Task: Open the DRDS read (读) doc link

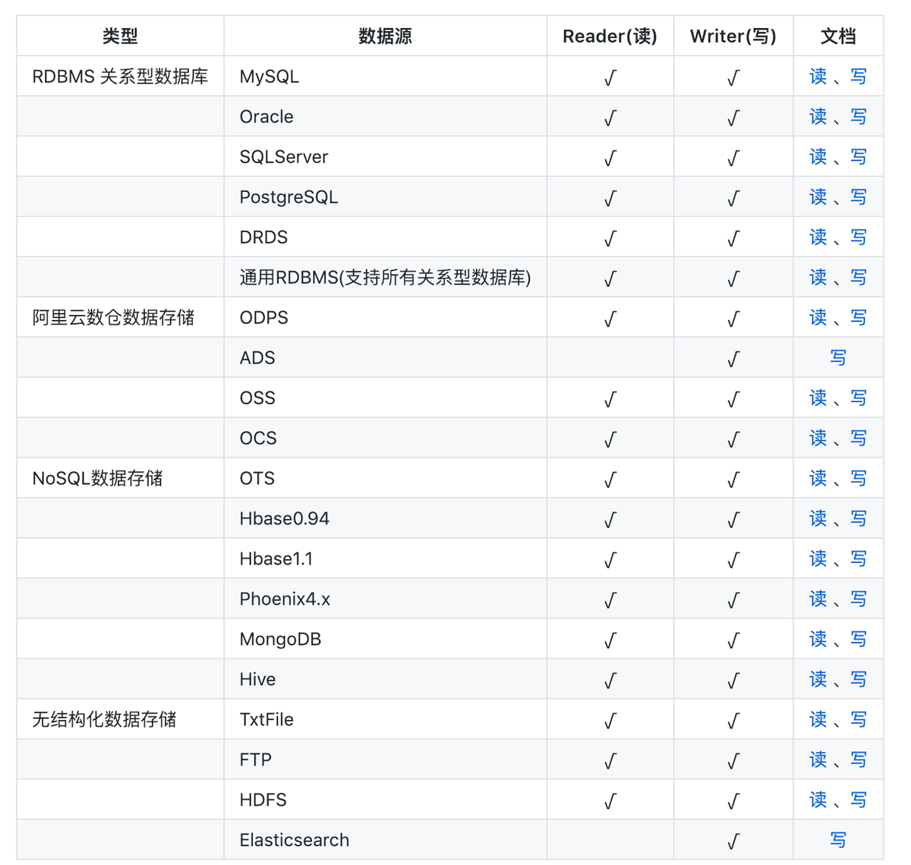Action: pos(818,237)
